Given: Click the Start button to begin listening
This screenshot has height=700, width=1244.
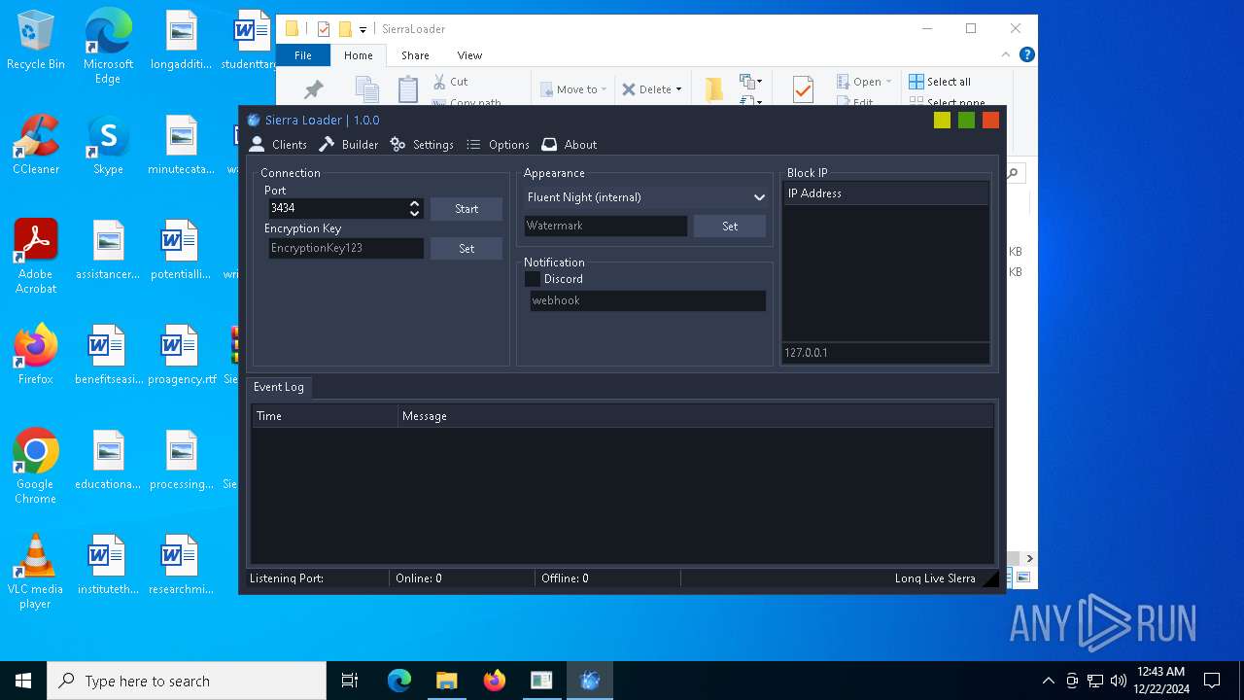Looking at the screenshot, I should (x=466, y=209).
